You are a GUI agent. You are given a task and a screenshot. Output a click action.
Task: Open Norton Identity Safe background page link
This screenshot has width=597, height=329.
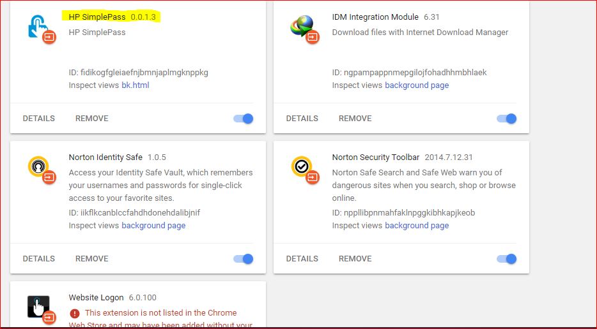pos(153,225)
